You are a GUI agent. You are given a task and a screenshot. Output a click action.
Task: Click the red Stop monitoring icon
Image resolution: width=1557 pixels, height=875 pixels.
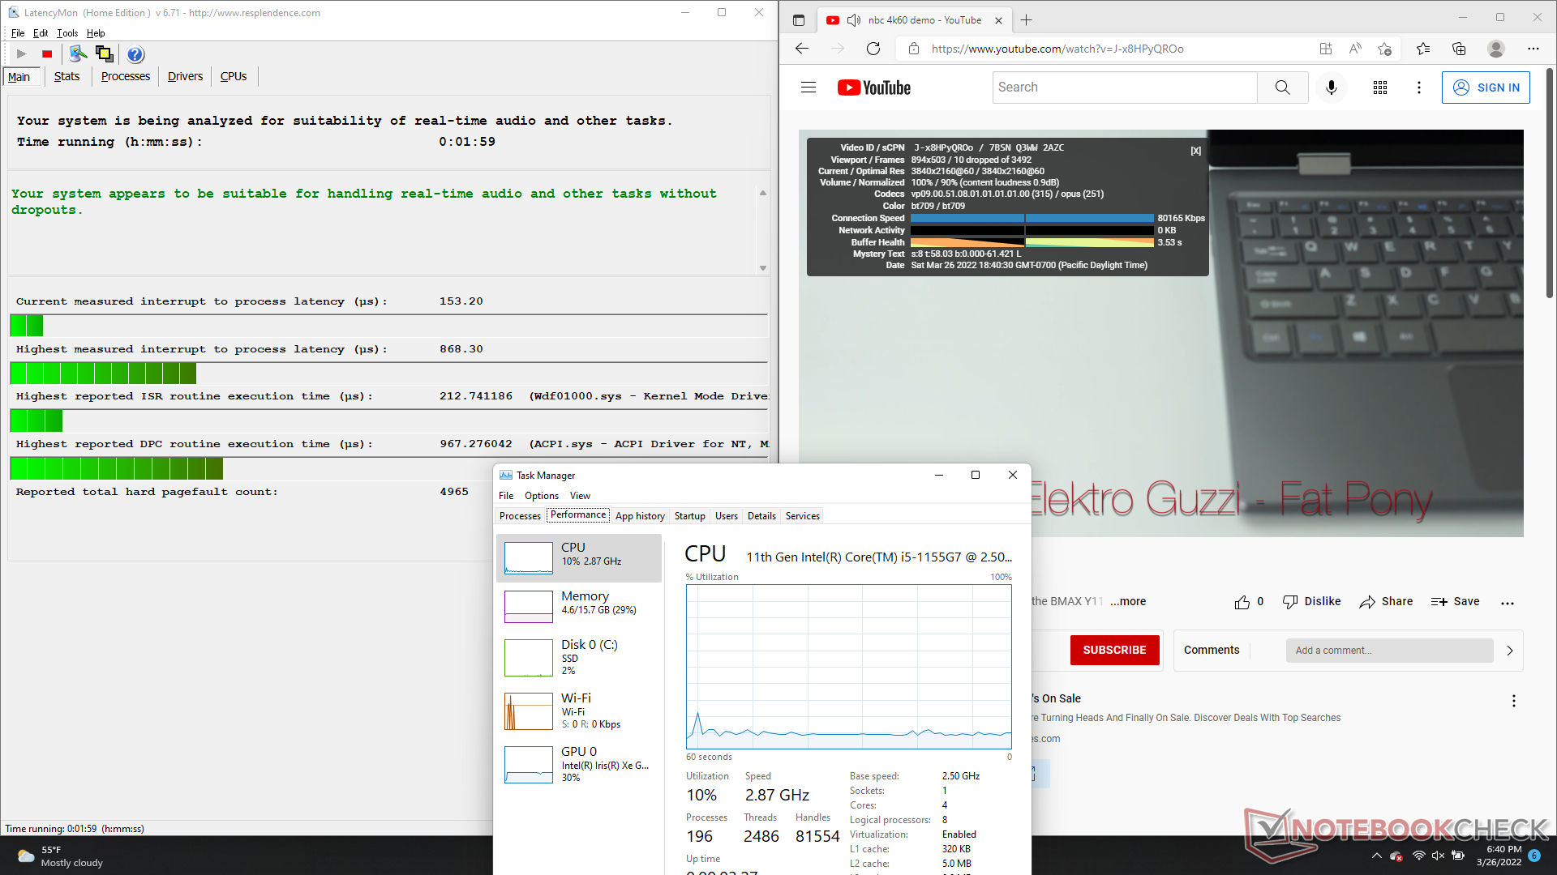tap(47, 54)
